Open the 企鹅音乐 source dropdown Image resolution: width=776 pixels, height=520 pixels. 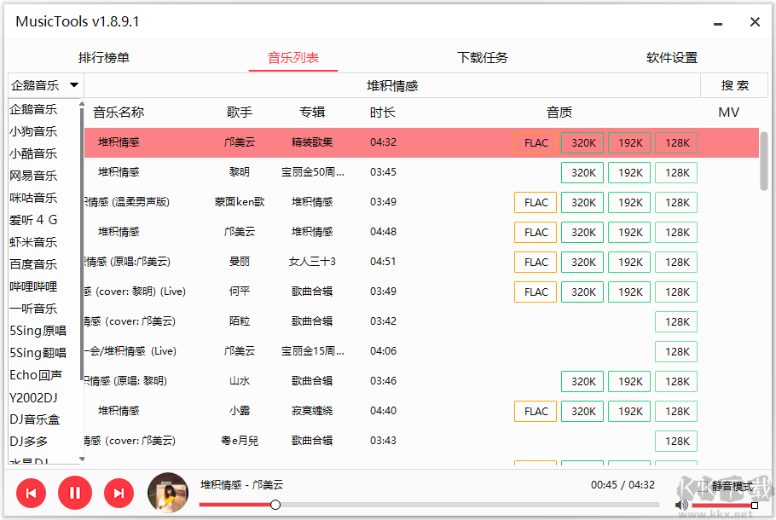pyautogui.click(x=45, y=84)
